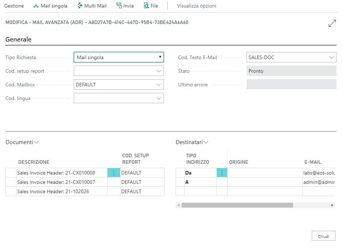Click the Mail singola toolbar icon
Screen dimensions: 343x248
coord(36,6)
